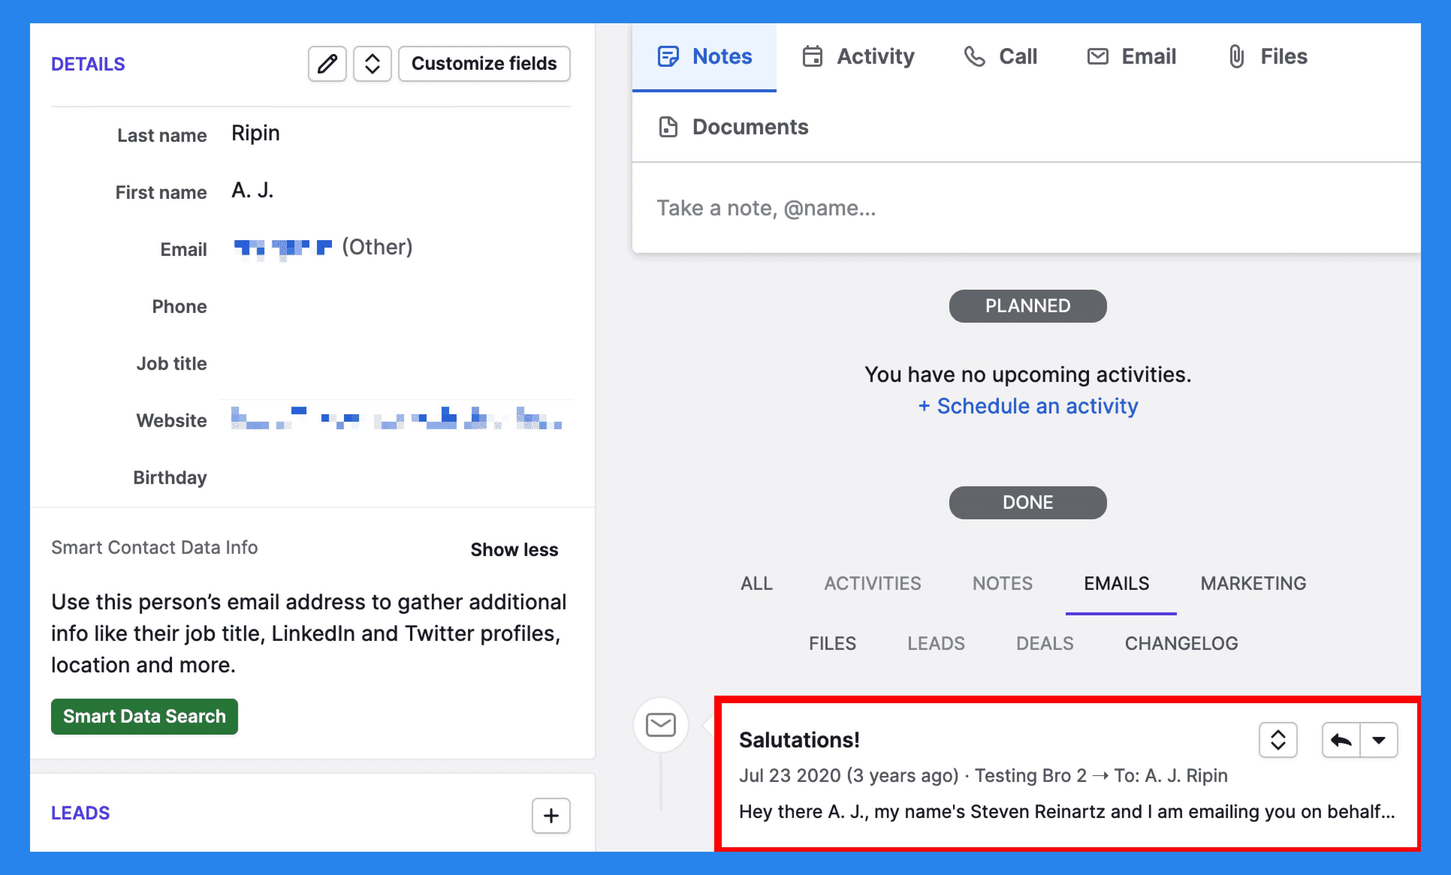1451x875 pixels.
Task: Expand the Salutations! email with chevron button
Action: (x=1278, y=740)
